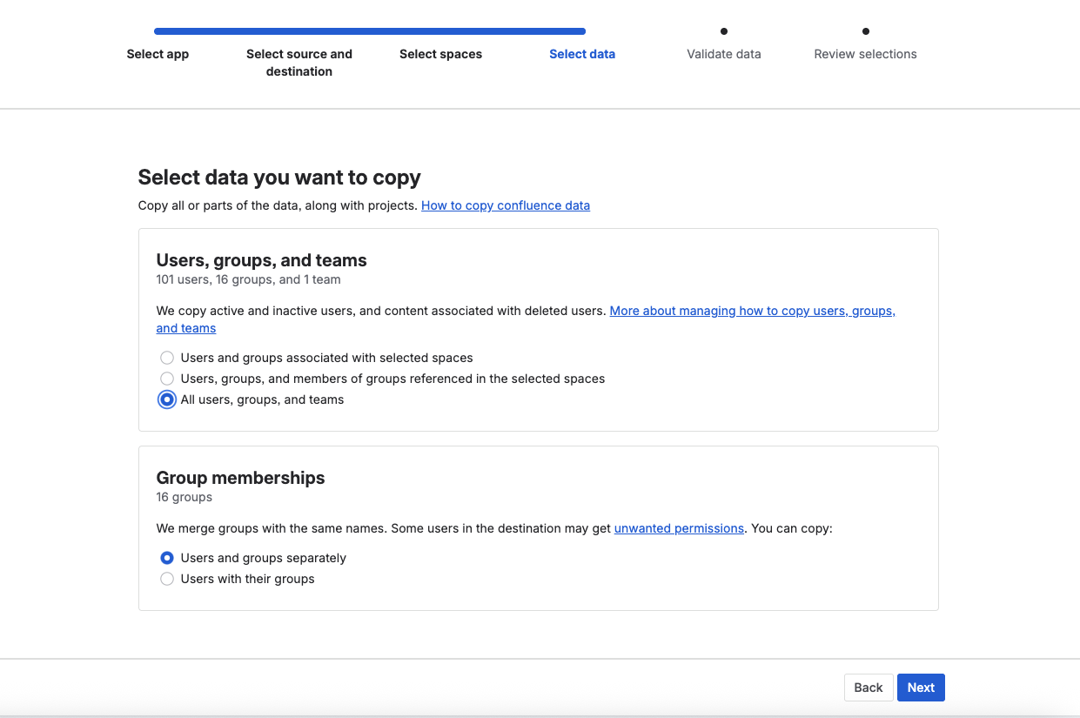Click the 'Review selections' step label
1080x718 pixels.
[865, 54]
